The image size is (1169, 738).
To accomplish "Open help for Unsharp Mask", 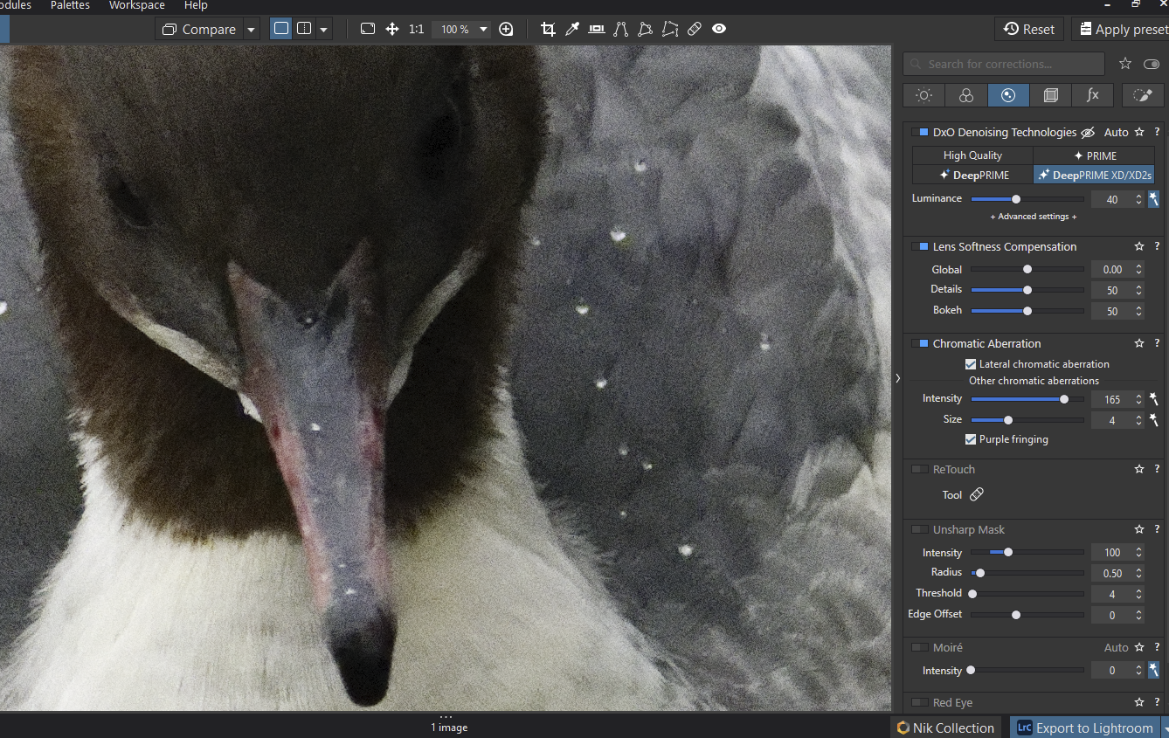I will click(x=1157, y=530).
